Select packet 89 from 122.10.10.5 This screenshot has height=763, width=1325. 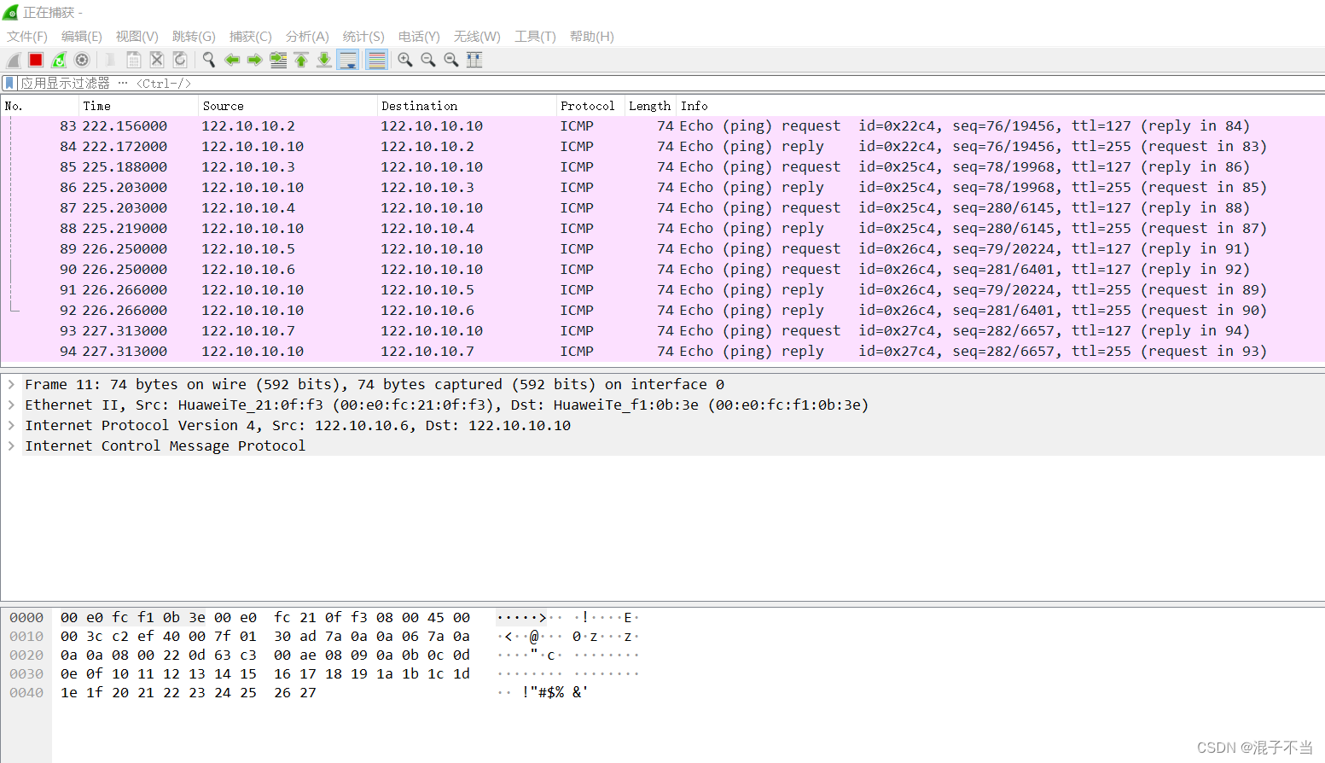(x=662, y=249)
